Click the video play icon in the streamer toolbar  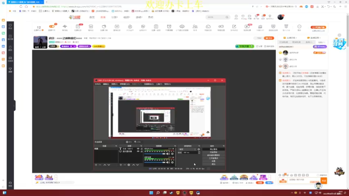pyautogui.click(x=247, y=27)
